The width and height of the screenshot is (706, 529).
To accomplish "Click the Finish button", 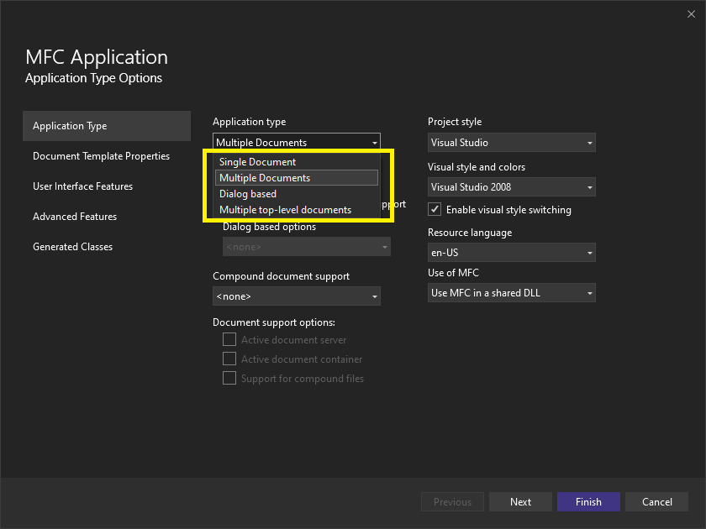I will (x=588, y=501).
